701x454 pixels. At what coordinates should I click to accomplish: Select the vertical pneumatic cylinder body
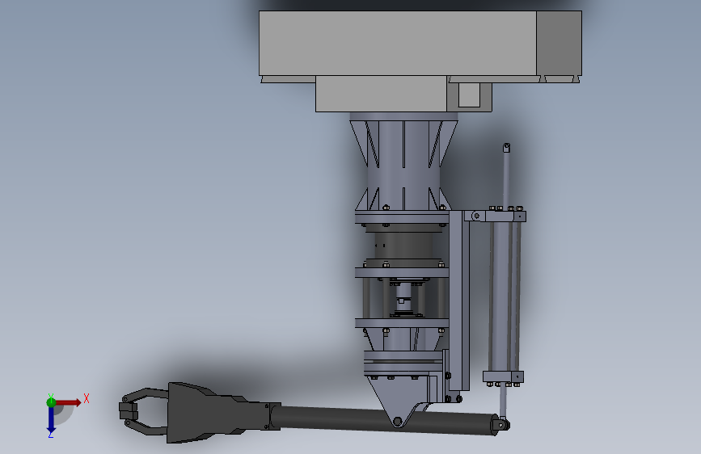505,297
